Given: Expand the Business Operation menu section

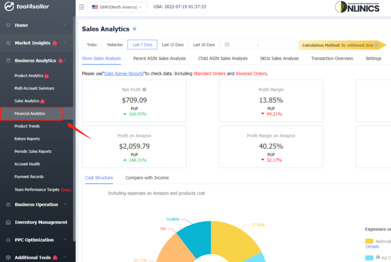Looking at the screenshot, I should coord(65,205).
